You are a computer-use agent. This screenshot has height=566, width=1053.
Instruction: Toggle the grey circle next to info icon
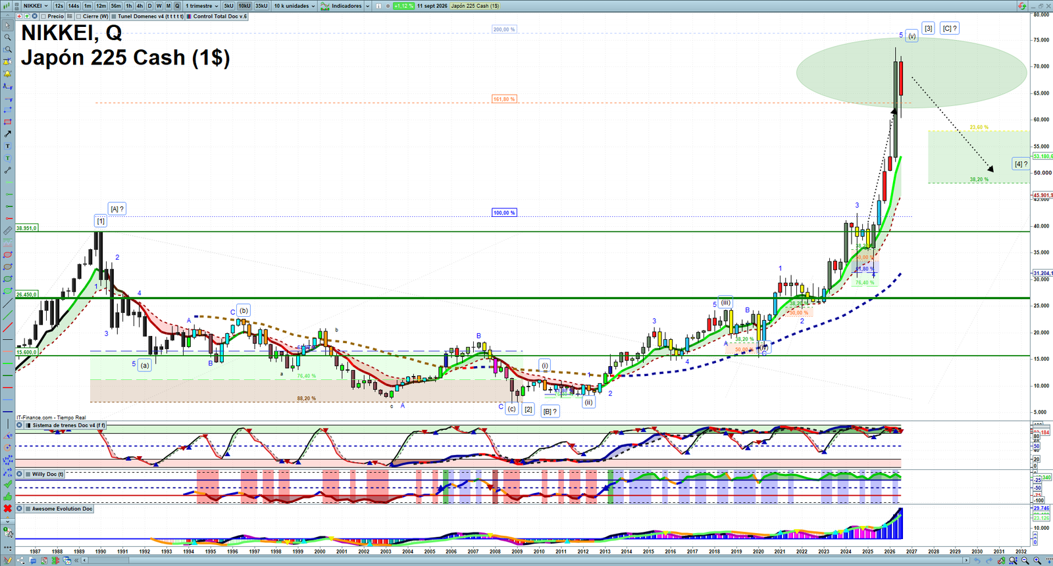tap(388, 6)
